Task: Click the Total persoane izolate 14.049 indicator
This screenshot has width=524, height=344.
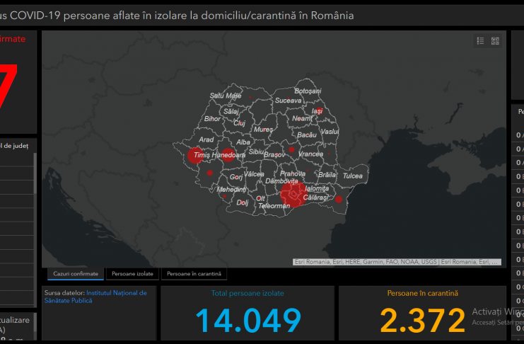Action: 248,313
